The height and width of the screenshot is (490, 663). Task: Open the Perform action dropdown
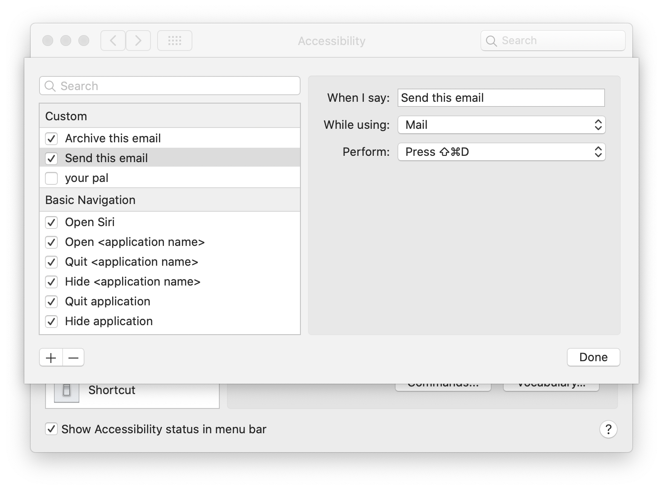(501, 152)
